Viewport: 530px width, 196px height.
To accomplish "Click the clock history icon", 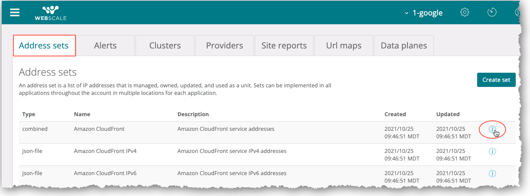I will coord(492,13).
